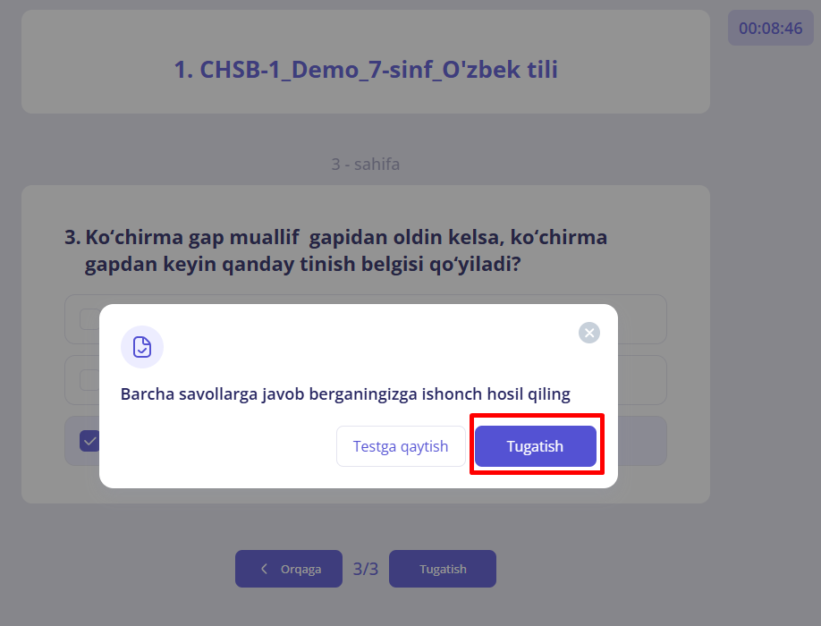The height and width of the screenshot is (626, 821).
Task: Click the left chevron arrow beside Orqaga
Action: [x=265, y=569]
